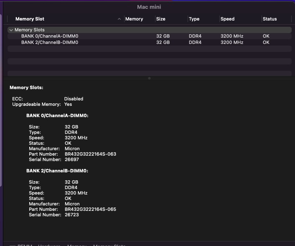Image resolution: width=295 pixels, height=246 pixels.
Task: Click the 32 GB cell for BANK 0
Action: pyautogui.click(x=163, y=36)
